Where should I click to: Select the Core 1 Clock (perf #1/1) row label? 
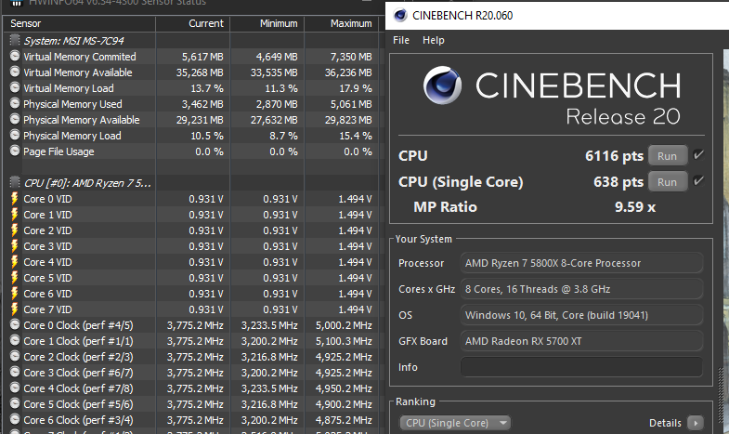coord(78,341)
